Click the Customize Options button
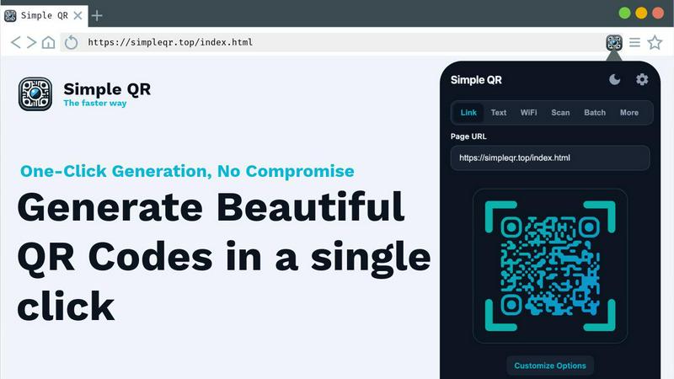This screenshot has width=674, height=379. click(x=550, y=366)
